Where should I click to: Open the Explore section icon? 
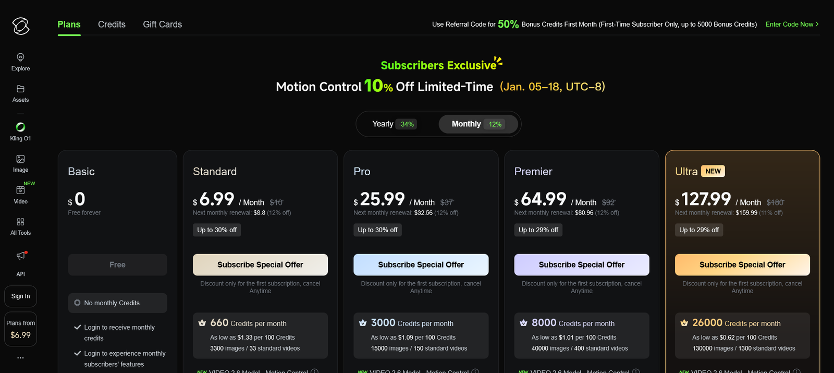click(x=20, y=57)
